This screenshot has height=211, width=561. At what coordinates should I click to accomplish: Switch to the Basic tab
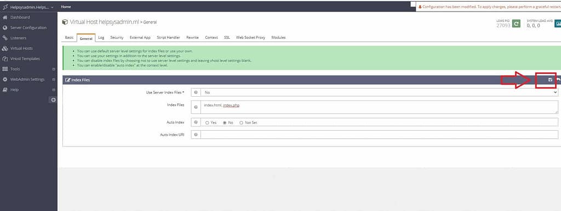tap(69, 38)
